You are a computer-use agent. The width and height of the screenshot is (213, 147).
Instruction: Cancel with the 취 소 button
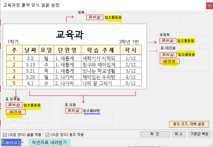tap(178, 134)
